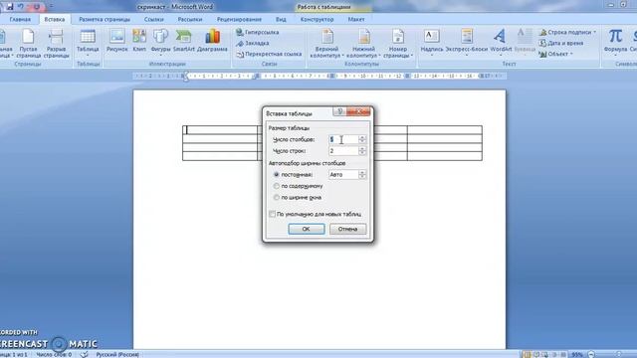Open the Таблица insert menu
The height and width of the screenshot is (358, 637).
(88, 44)
